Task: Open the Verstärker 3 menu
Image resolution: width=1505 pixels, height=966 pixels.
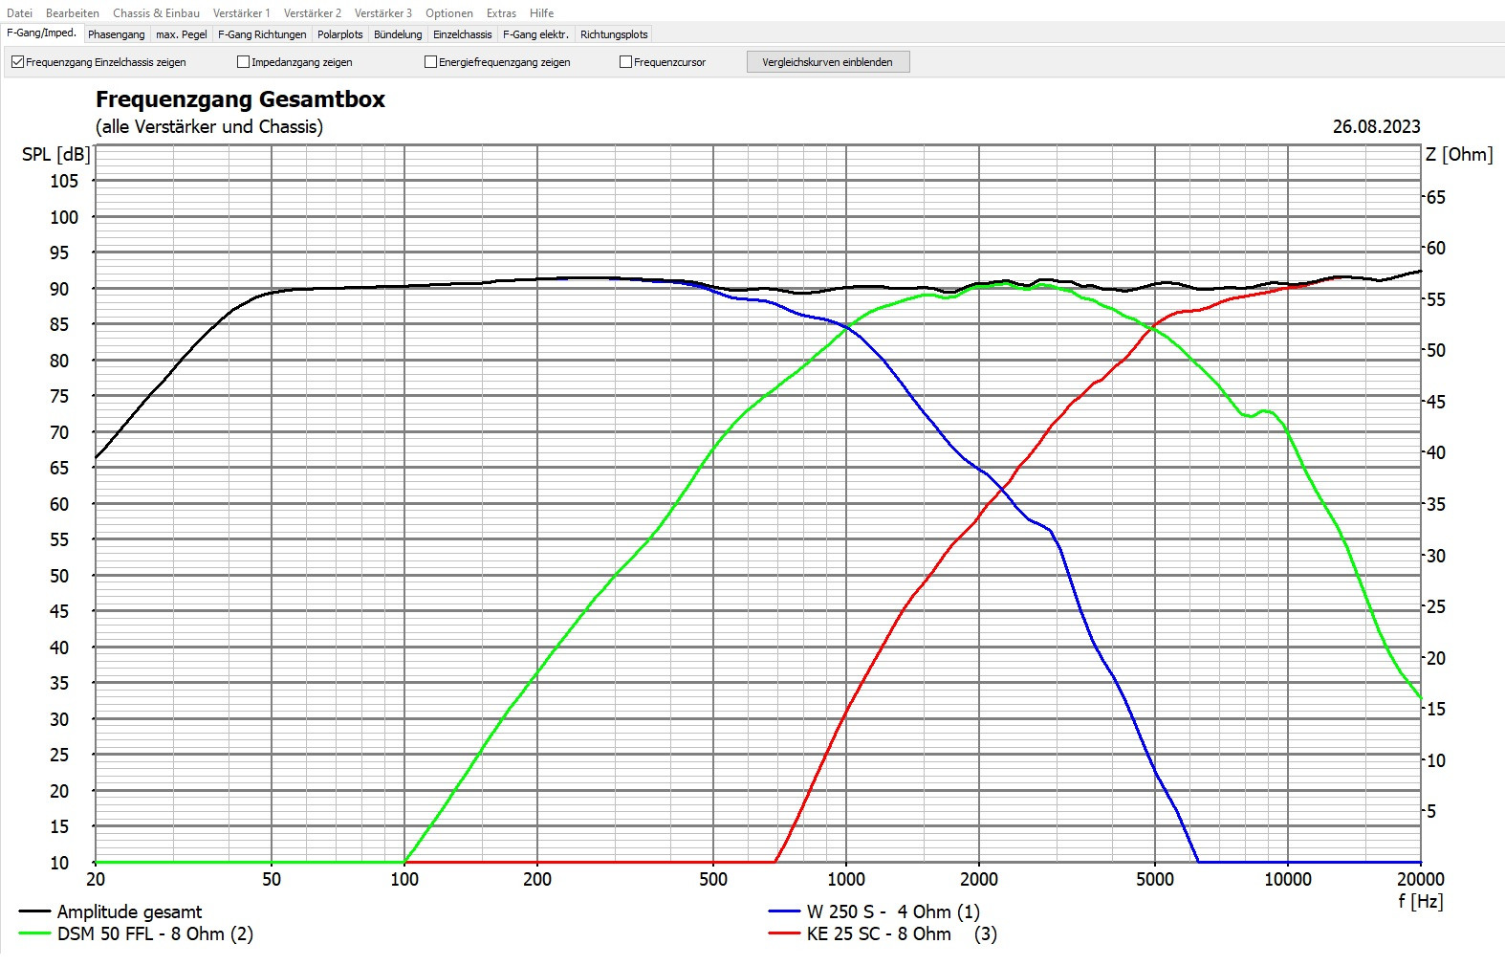Action: [383, 13]
